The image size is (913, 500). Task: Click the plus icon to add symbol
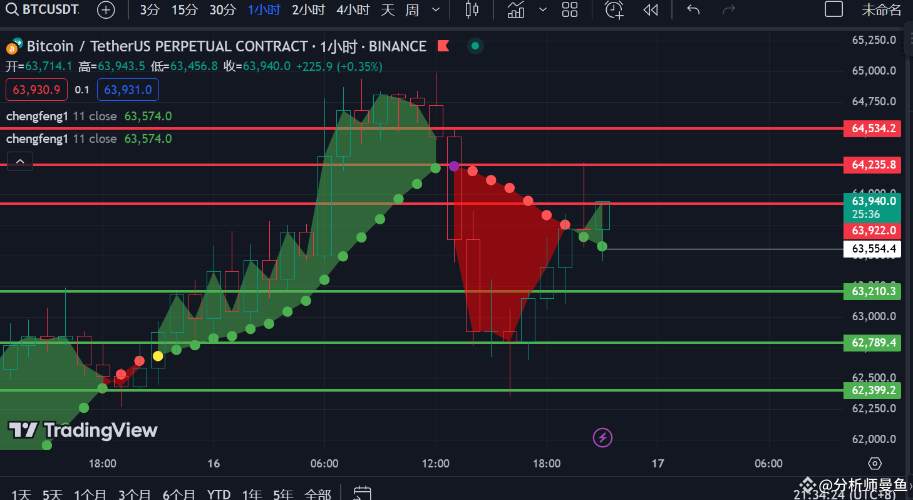[x=106, y=9]
